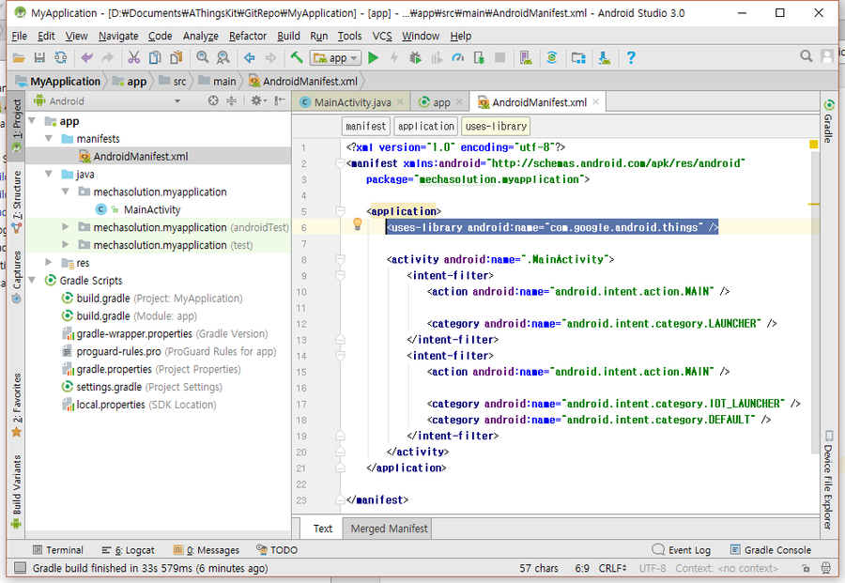Open the Terminal tool window
Image resolution: width=845 pixels, height=583 pixels.
coord(58,549)
